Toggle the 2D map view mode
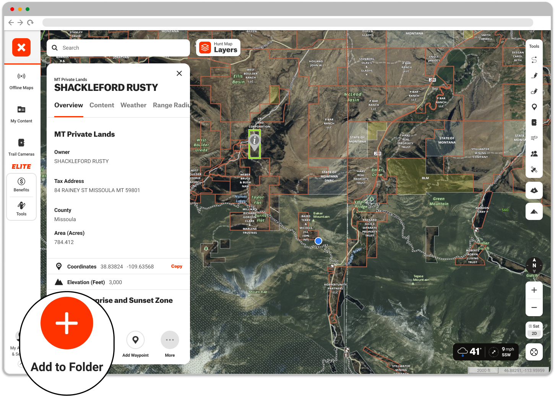Screen dimensions: 555x396 [534, 333]
